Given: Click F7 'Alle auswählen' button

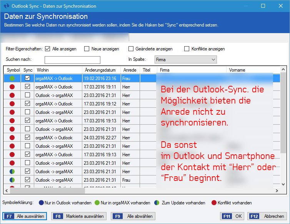Looking at the screenshot, I should pos(25,216).
